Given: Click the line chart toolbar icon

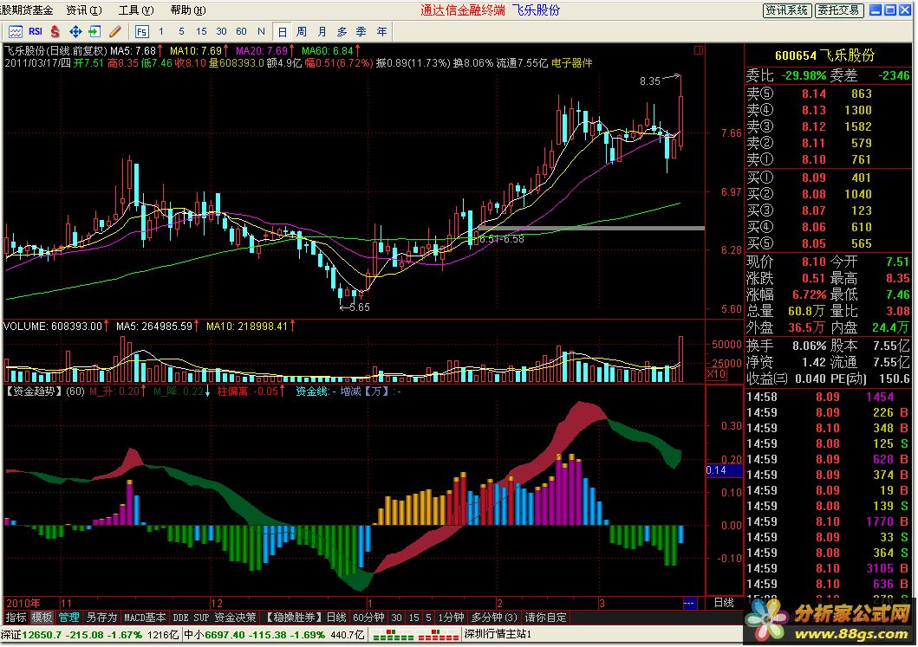Looking at the screenshot, I should [x=16, y=31].
